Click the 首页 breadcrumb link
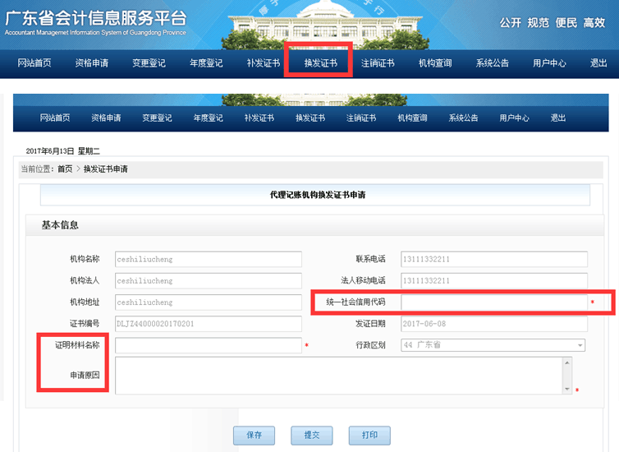This screenshot has width=619, height=452. click(65, 169)
